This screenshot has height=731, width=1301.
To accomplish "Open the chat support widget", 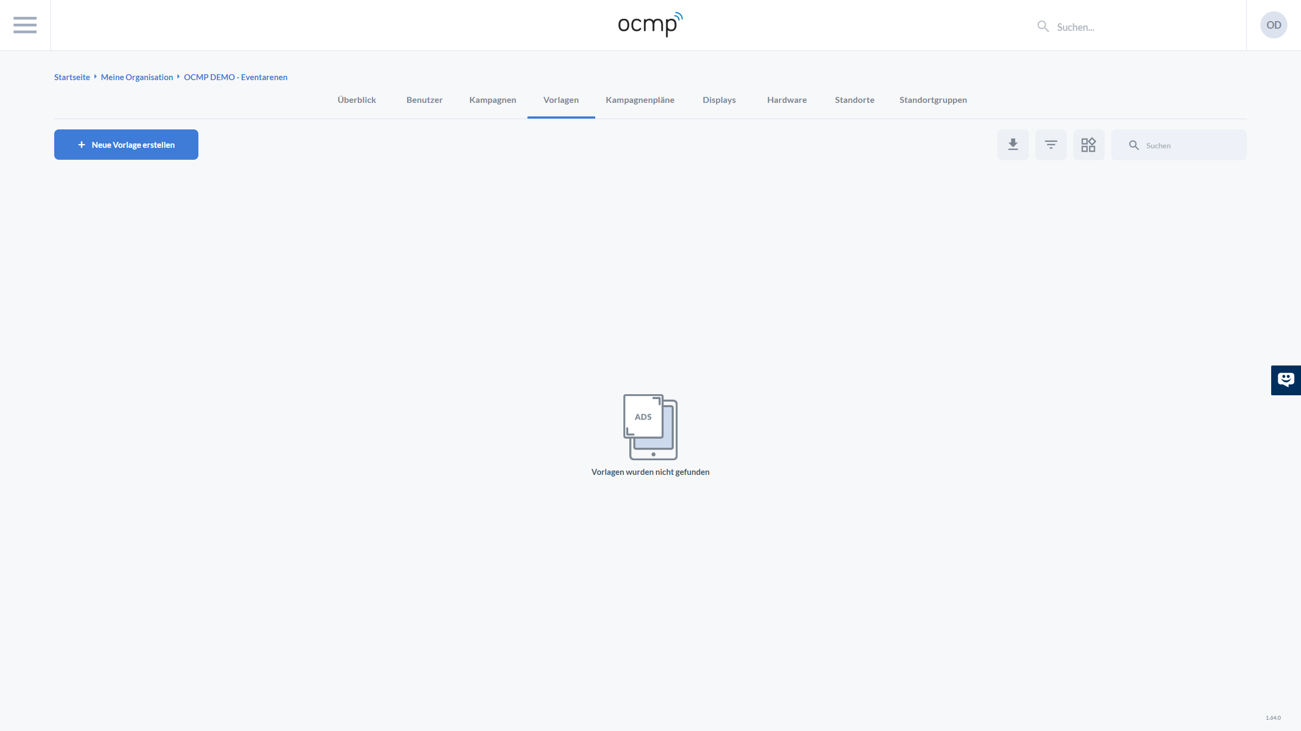I will pos(1285,380).
